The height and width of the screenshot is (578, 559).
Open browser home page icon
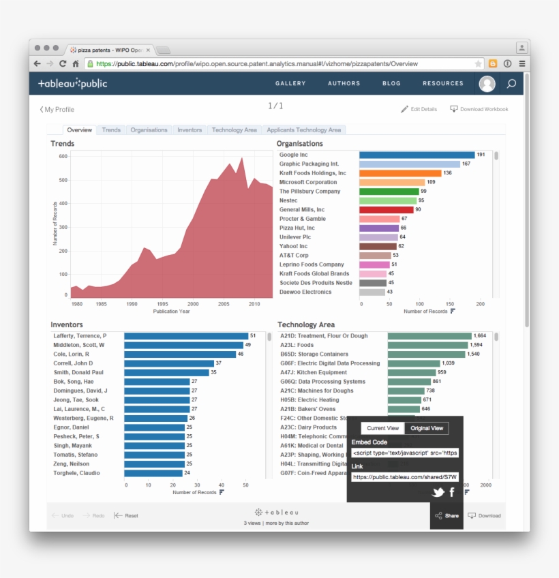(x=76, y=64)
